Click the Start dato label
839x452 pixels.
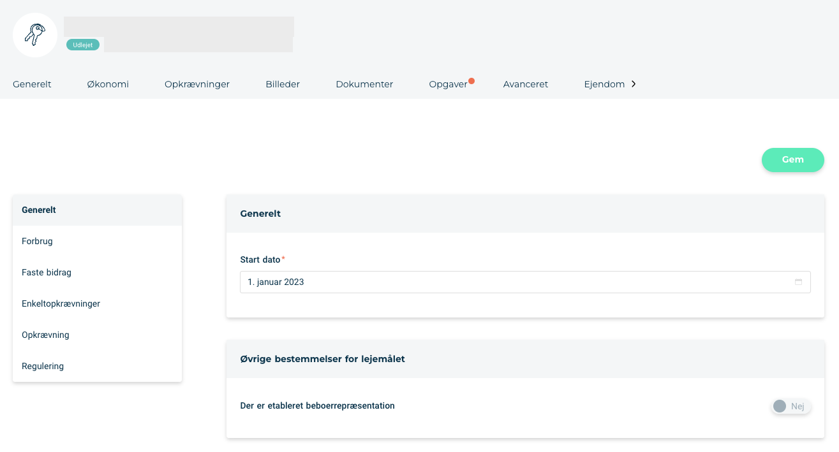click(260, 259)
